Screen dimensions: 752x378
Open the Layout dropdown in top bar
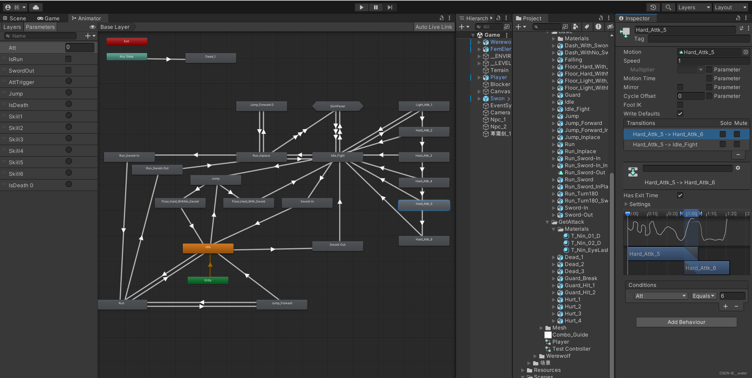coord(731,7)
